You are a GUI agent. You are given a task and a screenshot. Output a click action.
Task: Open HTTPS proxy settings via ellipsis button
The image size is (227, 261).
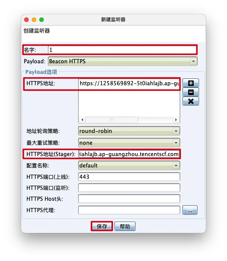(190, 210)
